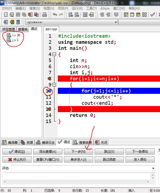Viewport: 160px width, 193px height.
Task: Click the Rebuild All grid icon
Action: [144, 15]
